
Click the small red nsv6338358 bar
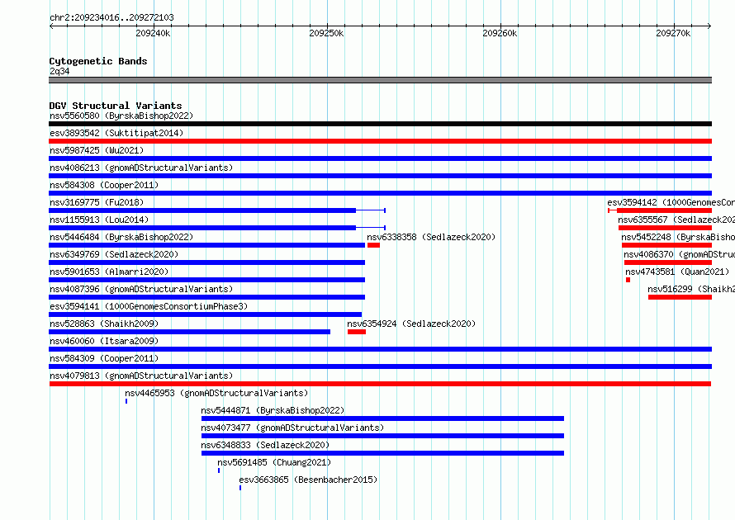373,245
